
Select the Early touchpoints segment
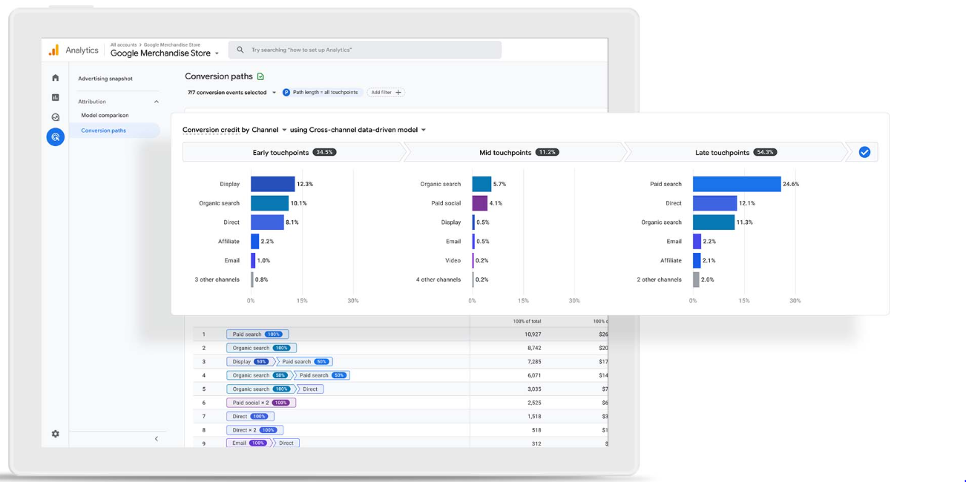click(294, 152)
